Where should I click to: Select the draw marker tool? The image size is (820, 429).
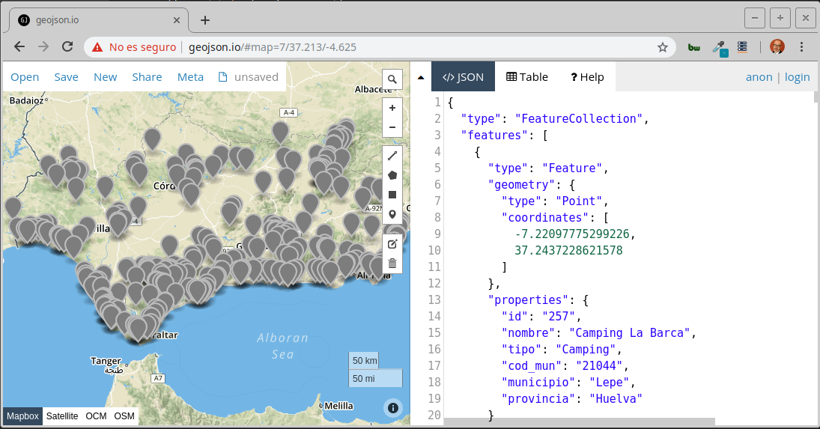[x=392, y=214]
